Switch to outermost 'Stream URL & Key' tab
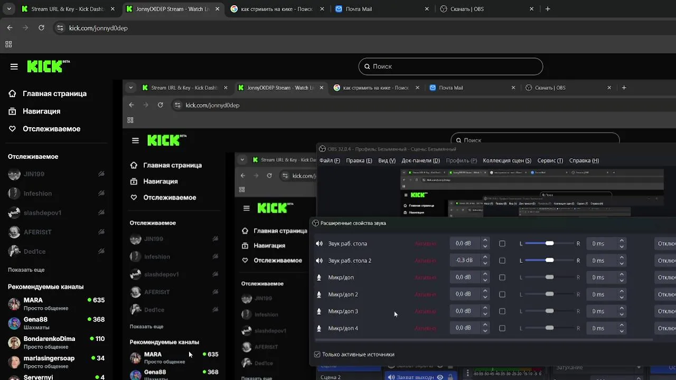676x380 pixels. pos(69,9)
